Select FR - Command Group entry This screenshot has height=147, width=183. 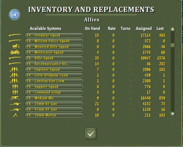(x=54, y=92)
